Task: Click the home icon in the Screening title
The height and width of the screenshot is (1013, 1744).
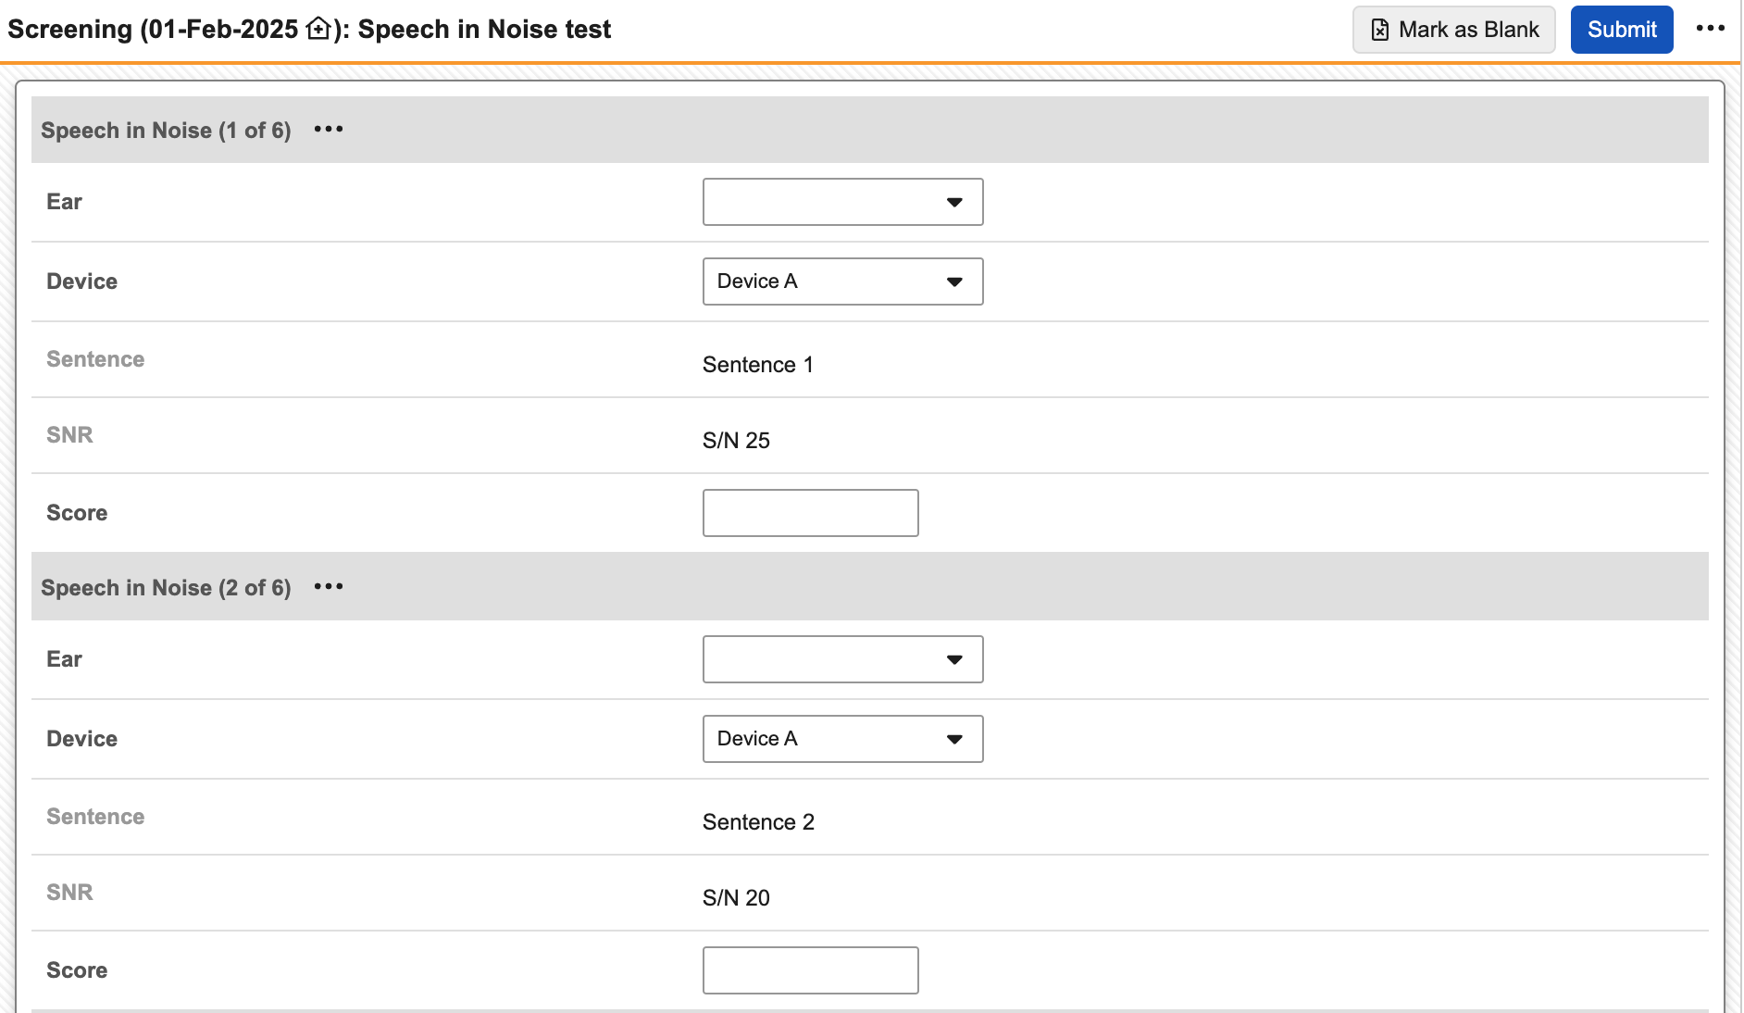Action: click(318, 29)
